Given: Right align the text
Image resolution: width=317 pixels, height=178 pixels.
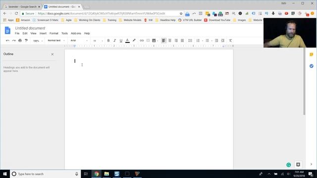Looking at the screenshot, I should pyautogui.click(x=176, y=41).
